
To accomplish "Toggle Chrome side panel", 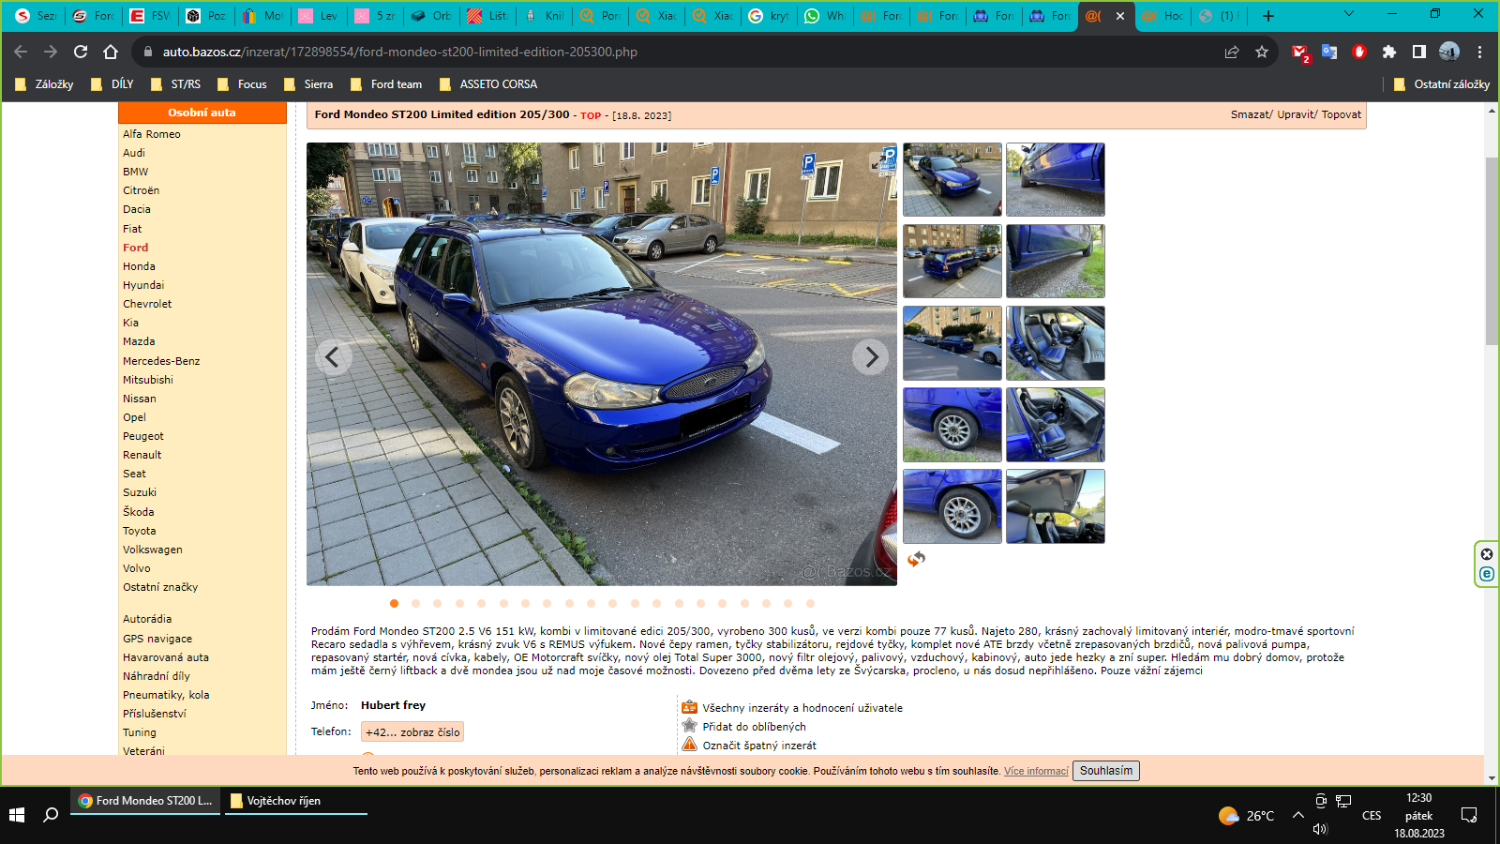I will (1419, 52).
